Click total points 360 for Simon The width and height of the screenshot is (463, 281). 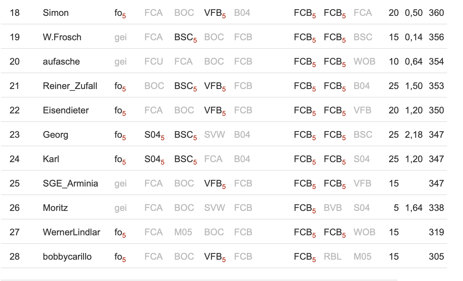(x=436, y=13)
